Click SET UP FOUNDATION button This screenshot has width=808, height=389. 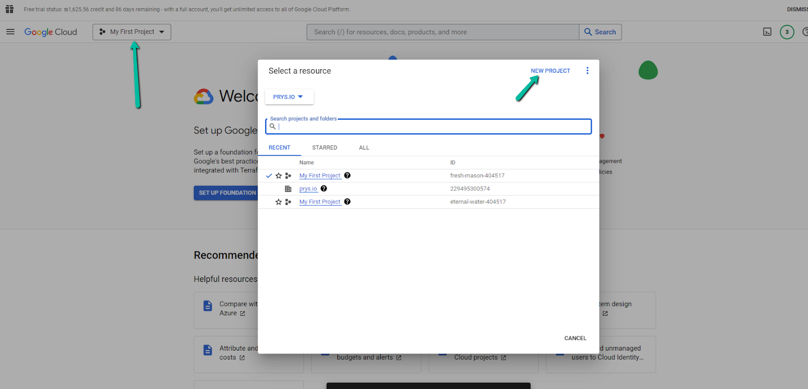coord(226,193)
